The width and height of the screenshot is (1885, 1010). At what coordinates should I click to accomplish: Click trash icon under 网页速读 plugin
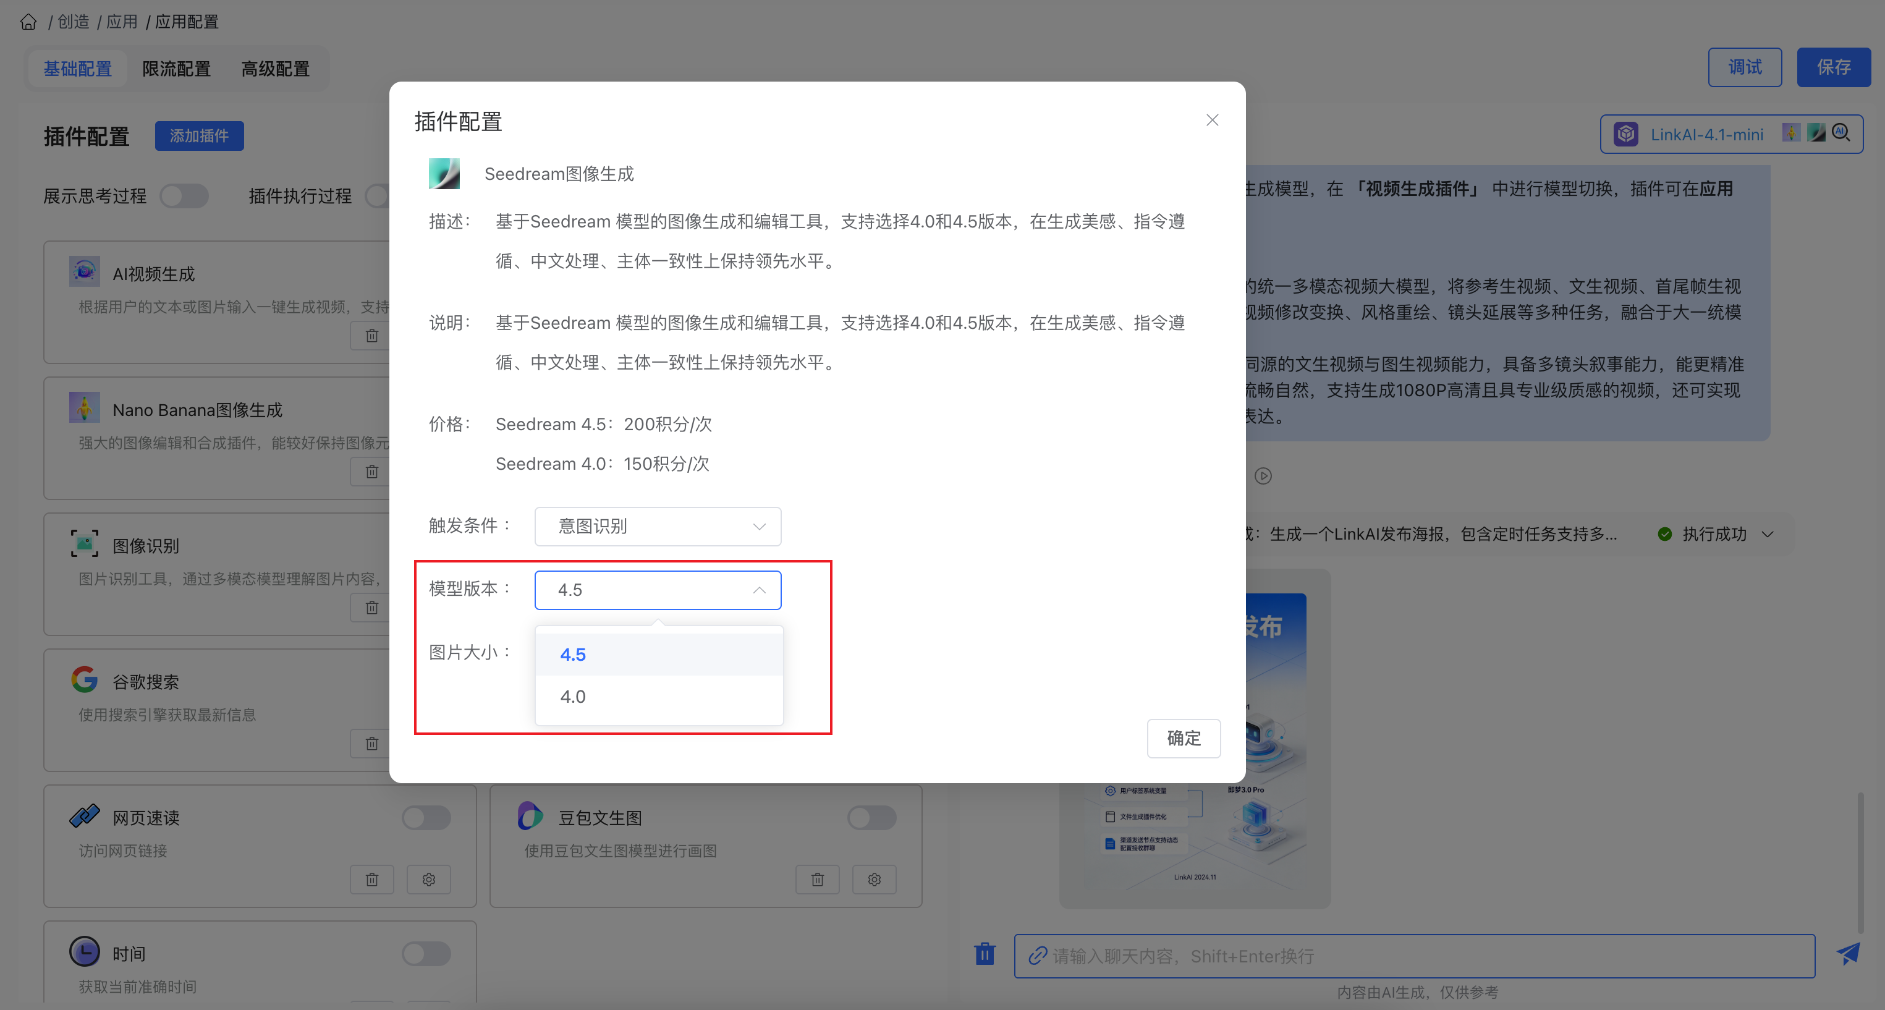[371, 879]
